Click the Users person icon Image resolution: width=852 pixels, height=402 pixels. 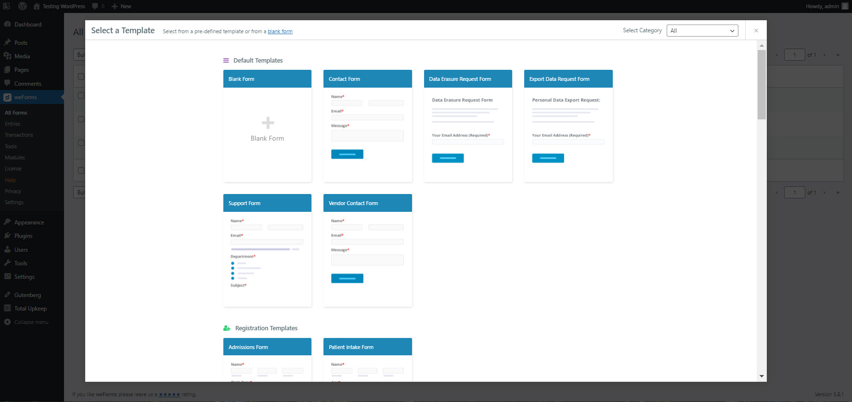(8, 249)
